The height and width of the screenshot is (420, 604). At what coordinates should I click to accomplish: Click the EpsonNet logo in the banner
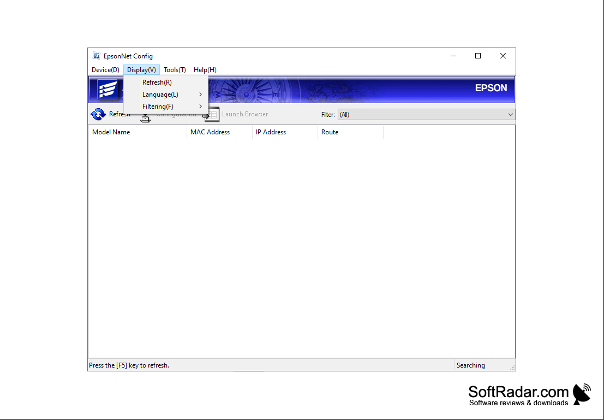pos(107,90)
